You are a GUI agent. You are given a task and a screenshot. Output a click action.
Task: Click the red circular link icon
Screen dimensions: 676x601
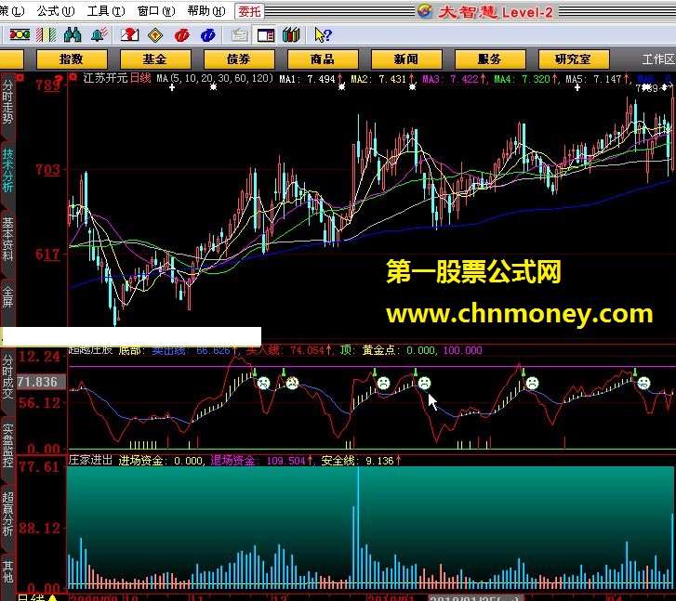tap(182, 35)
